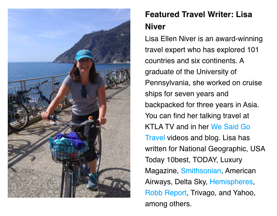Click the text KTLA TV
Image resolution: width=277 pixels, height=216 pixels.
[x=160, y=127]
